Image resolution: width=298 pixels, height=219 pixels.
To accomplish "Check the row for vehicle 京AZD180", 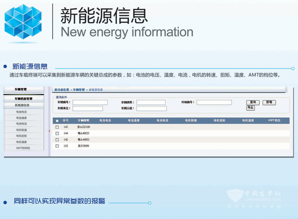I will (57, 127).
